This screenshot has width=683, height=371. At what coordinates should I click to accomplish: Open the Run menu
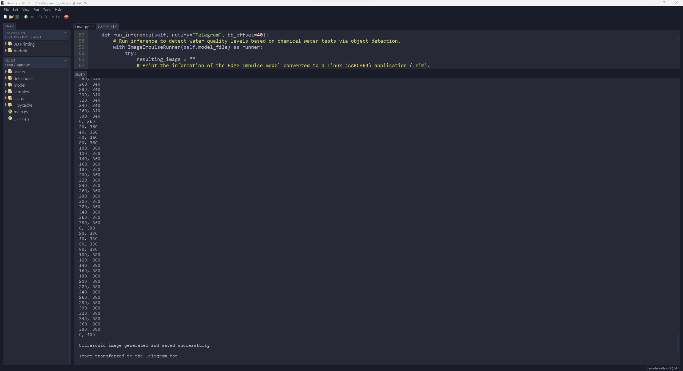(36, 10)
